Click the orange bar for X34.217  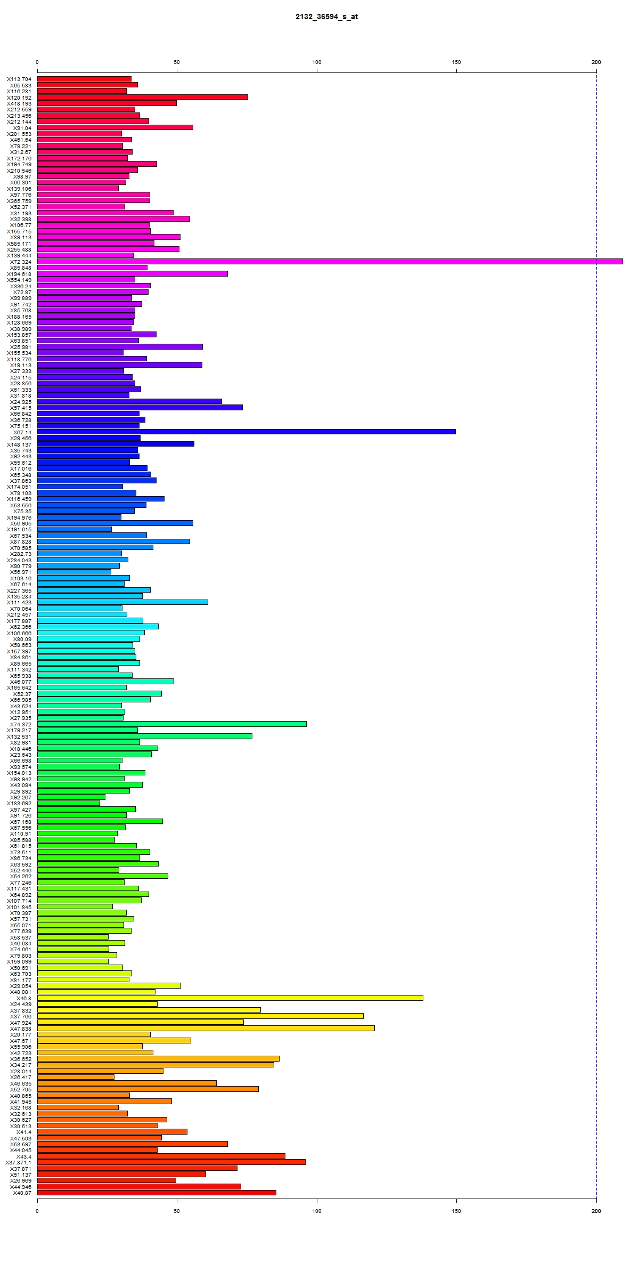[155, 1064]
